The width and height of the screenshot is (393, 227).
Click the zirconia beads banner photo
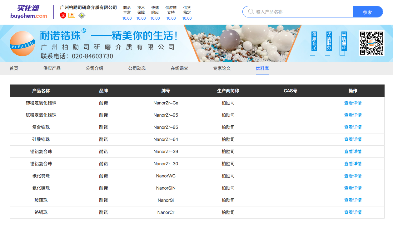coord(243,43)
